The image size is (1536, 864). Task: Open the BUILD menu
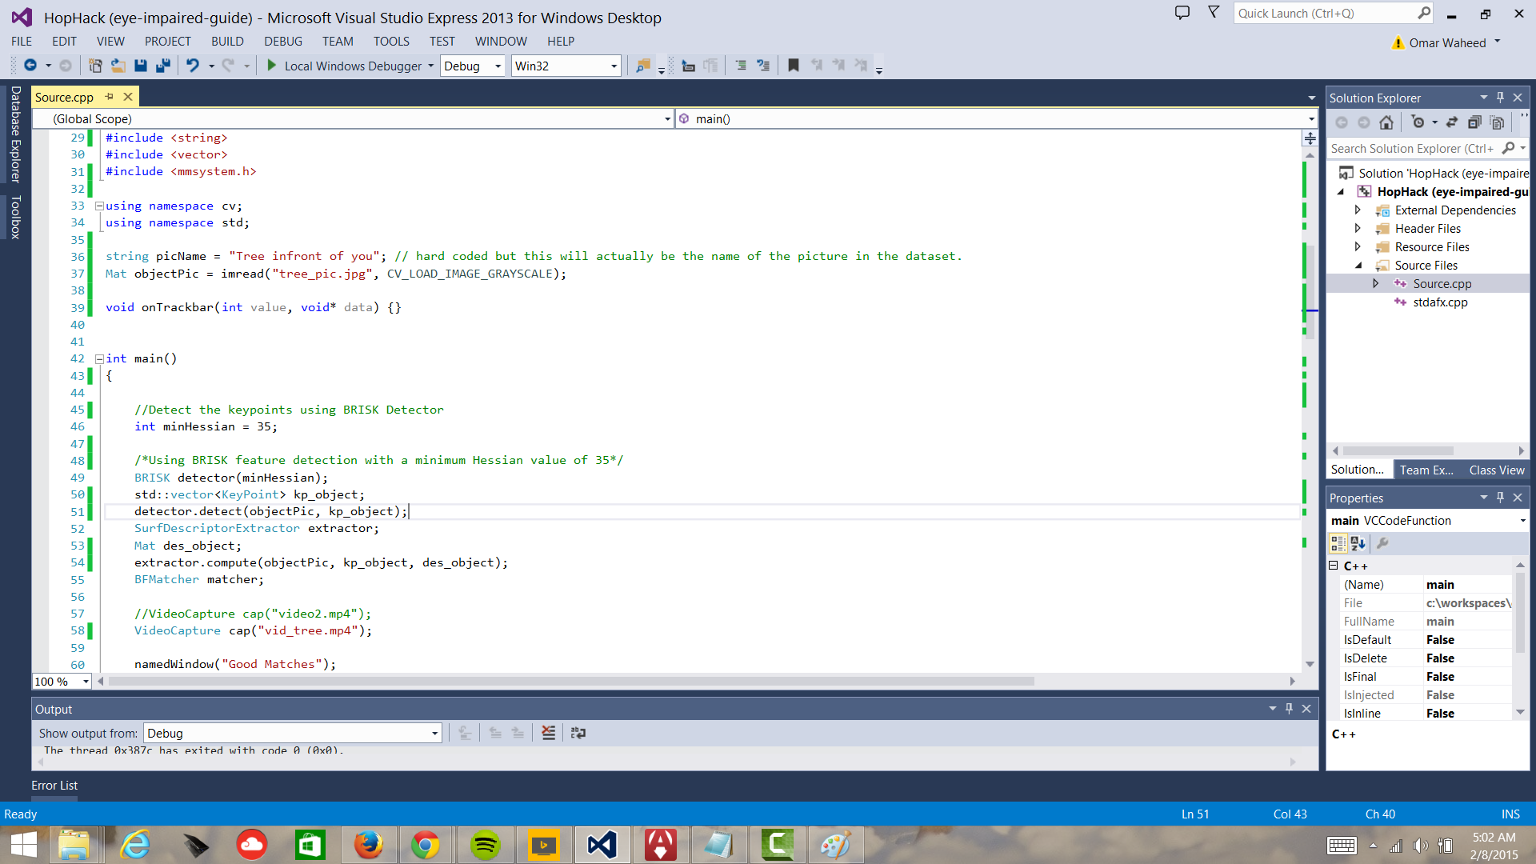[227, 42]
